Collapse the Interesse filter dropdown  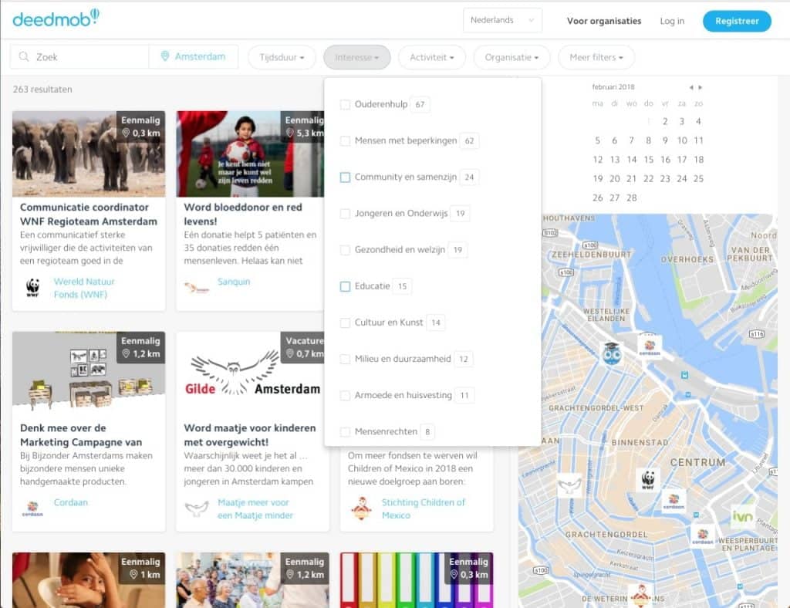pos(356,57)
